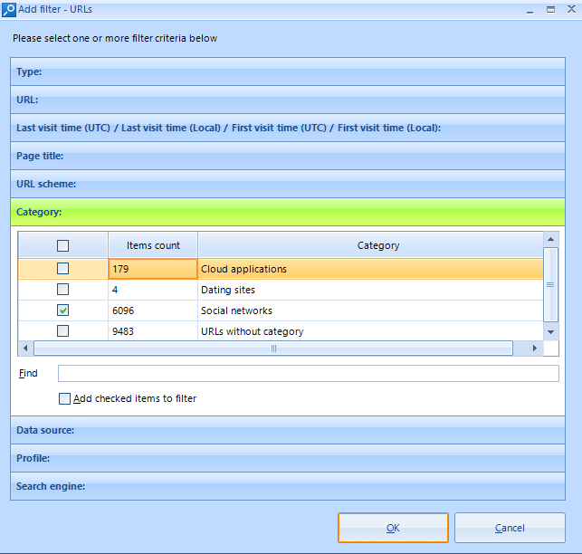Image resolution: width=582 pixels, height=554 pixels.
Task: Maximize the Add filter window
Action: [x=550, y=9]
